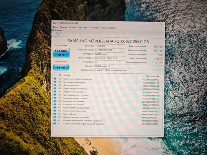The height and width of the screenshot is (155, 207).
Task: Click raw value 00000000000132
Action: point(151,83)
